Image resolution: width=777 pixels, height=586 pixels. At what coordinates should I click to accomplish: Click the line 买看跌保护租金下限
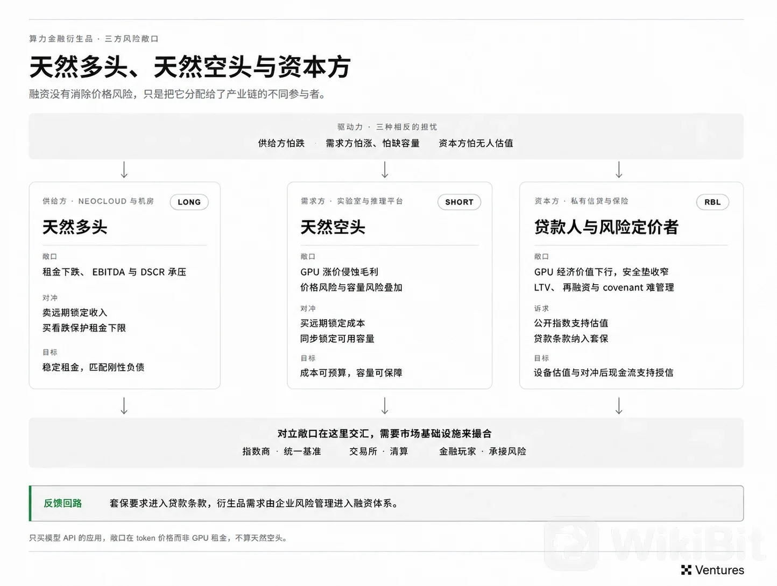pos(84,328)
